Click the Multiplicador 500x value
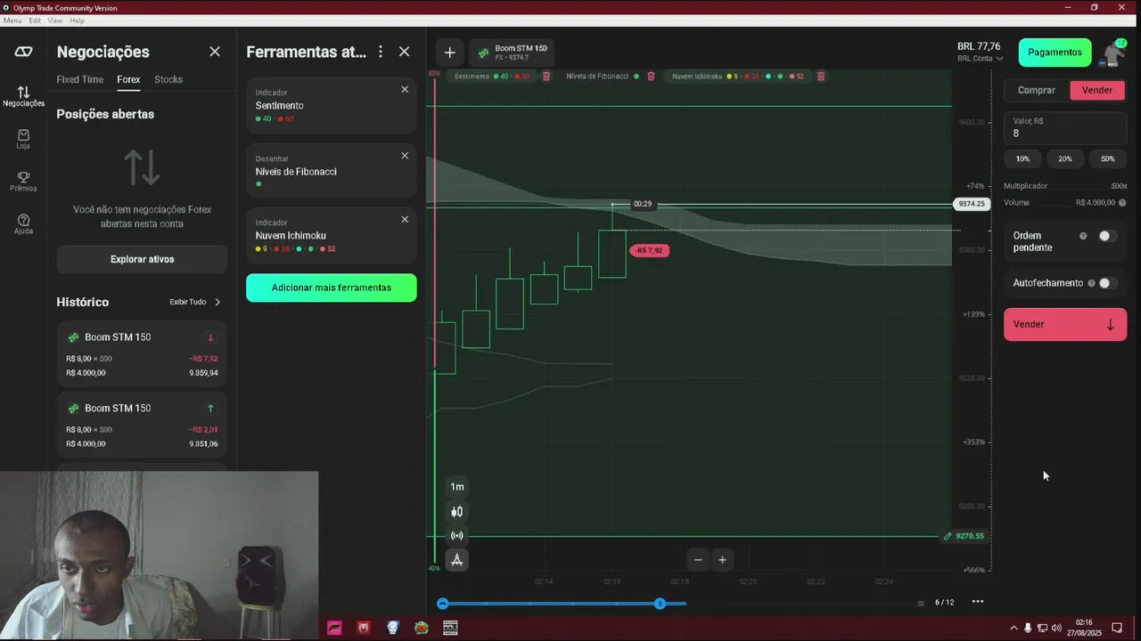The image size is (1141, 641). tap(1119, 186)
